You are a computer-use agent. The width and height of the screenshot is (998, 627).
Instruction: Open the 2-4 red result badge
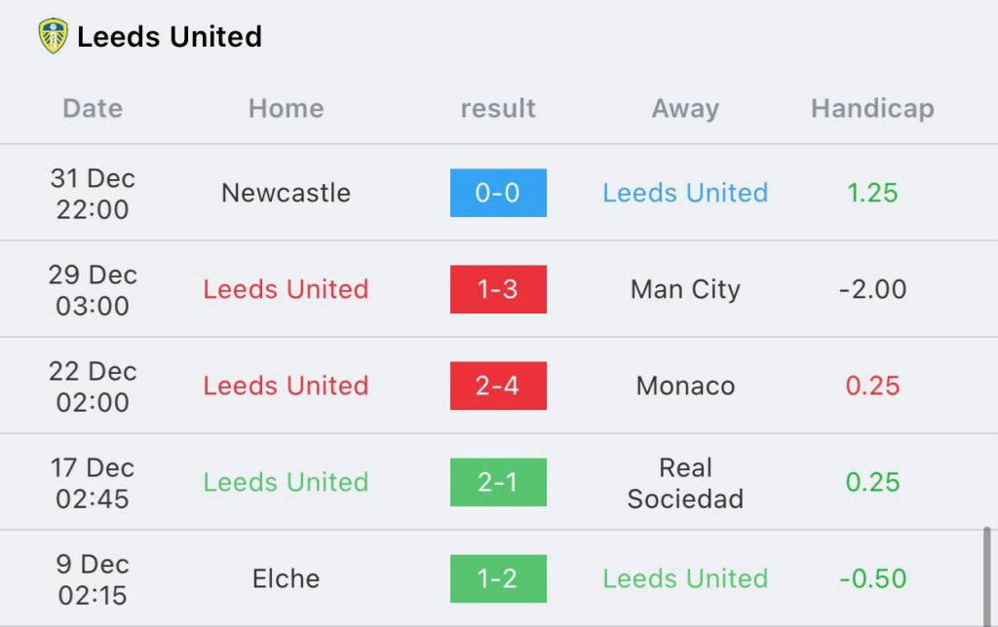[498, 386]
